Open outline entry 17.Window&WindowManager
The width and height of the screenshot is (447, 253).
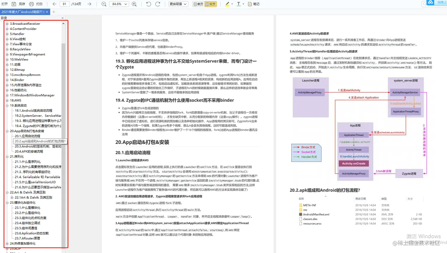click(x=32, y=95)
